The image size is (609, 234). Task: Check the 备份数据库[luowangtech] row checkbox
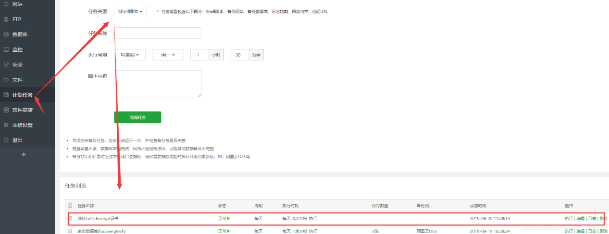[x=70, y=231]
